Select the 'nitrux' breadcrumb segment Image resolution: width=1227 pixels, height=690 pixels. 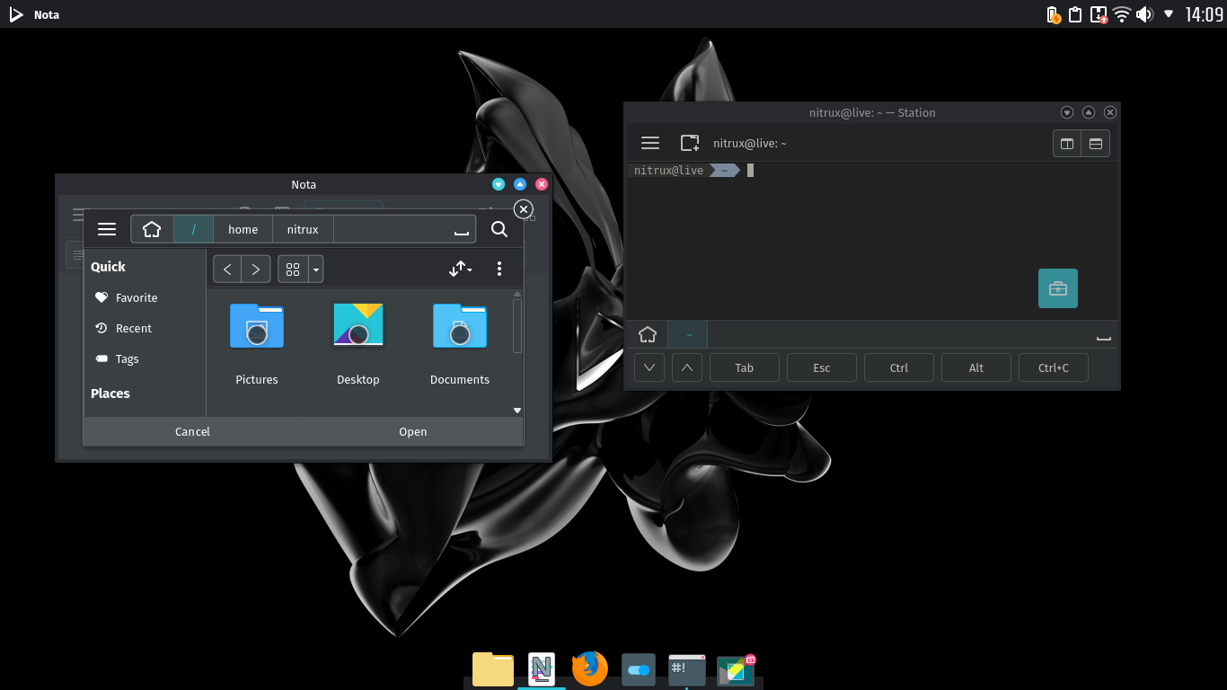click(303, 229)
